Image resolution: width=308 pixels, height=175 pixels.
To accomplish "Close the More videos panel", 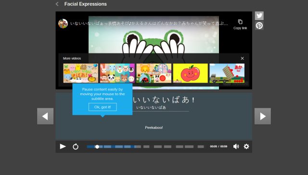I will pyautogui.click(x=243, y=58).
